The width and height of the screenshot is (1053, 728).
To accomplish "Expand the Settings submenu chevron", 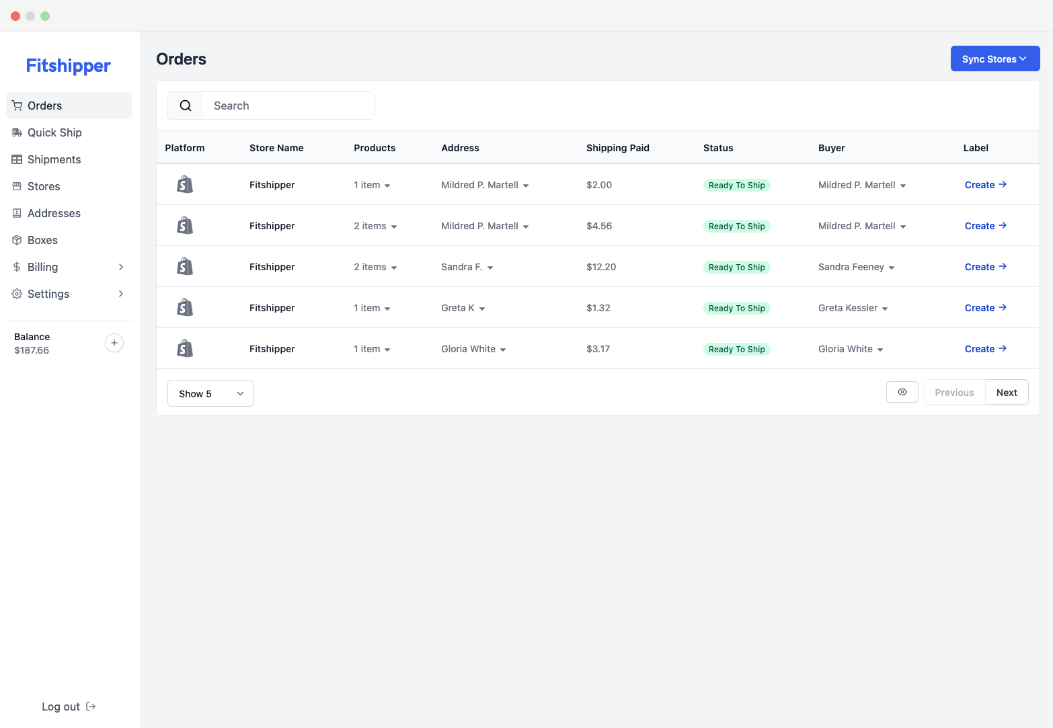I will tap(121, 294).
